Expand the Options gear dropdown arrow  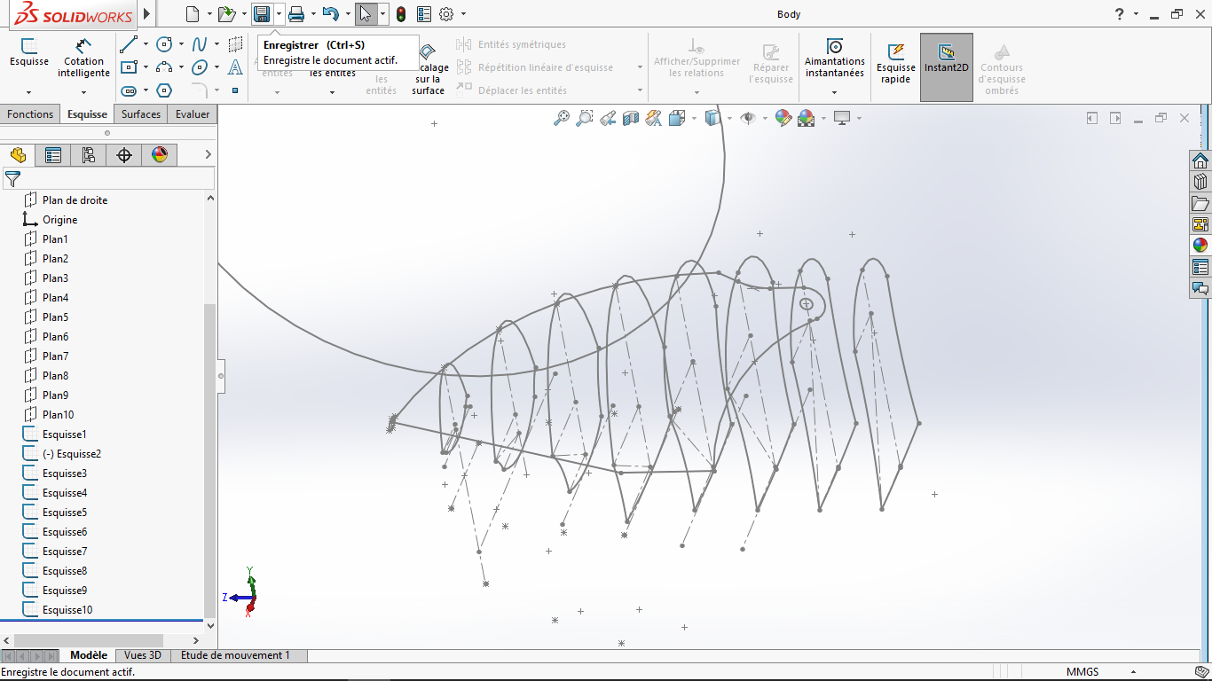coord(463,14)
